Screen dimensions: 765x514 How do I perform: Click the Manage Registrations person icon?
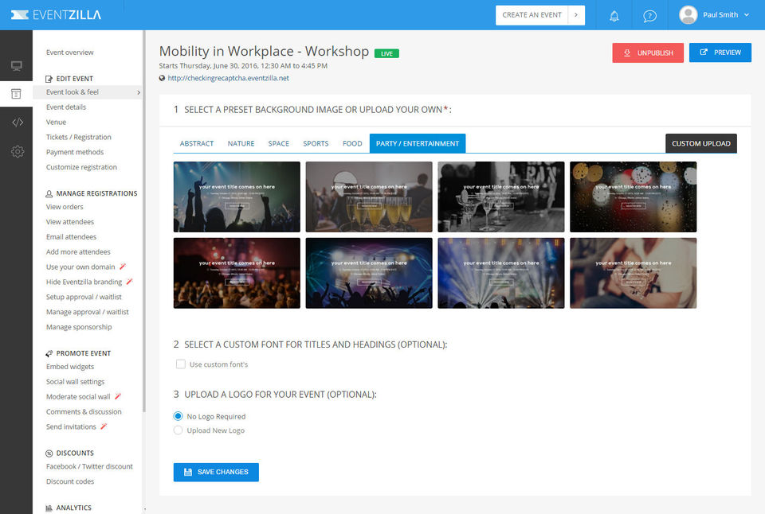[49, 193]
